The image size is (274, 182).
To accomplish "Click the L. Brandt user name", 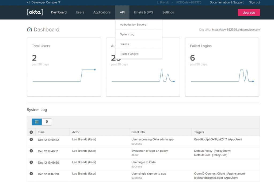I will click(x=163, y=2).
